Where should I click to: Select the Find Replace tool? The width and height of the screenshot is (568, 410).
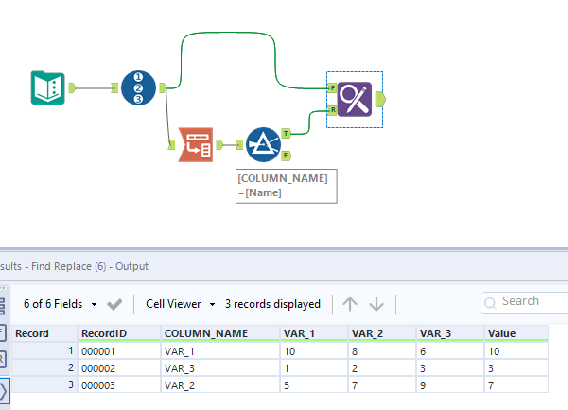[x=354, y=99]
